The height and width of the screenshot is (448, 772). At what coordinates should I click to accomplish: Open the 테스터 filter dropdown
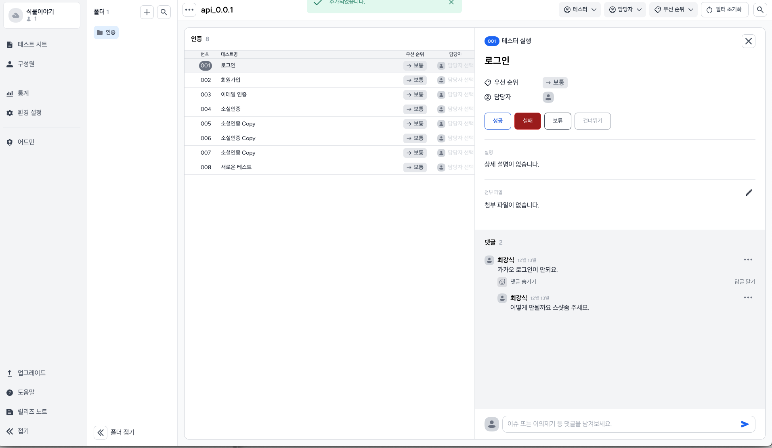pyautogui.click(x=580, y=9)
